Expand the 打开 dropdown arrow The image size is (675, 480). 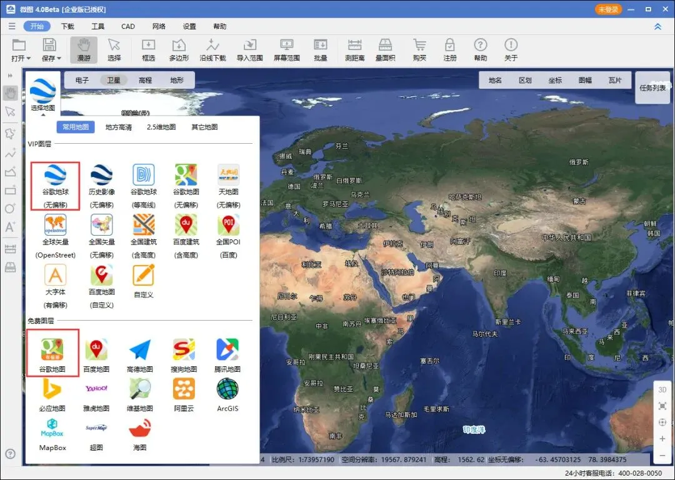pyautogui.click(x=28, y=58)
